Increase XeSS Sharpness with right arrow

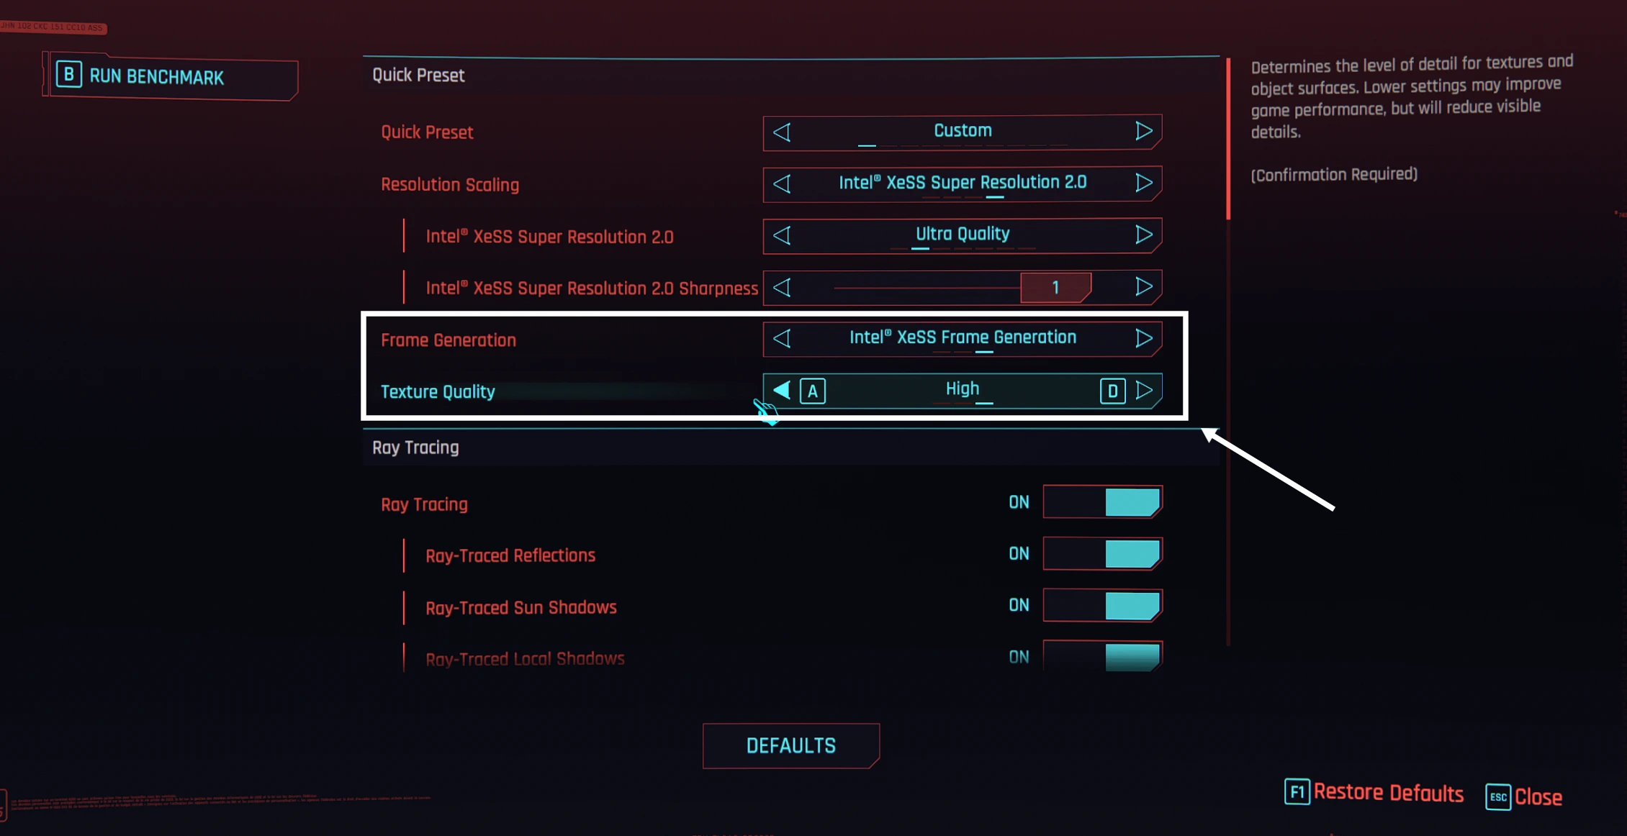click(1143, 287)
